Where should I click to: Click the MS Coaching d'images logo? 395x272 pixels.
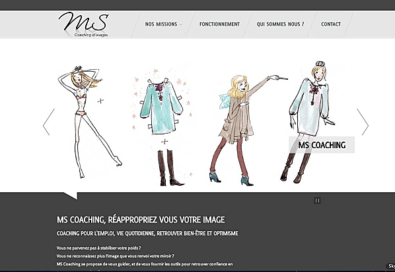[83, 24]
